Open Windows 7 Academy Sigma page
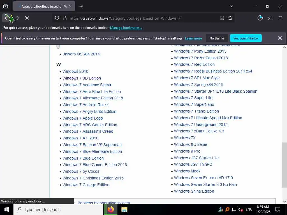Screen dimensions: 287x215 click(x=87, y=85)
